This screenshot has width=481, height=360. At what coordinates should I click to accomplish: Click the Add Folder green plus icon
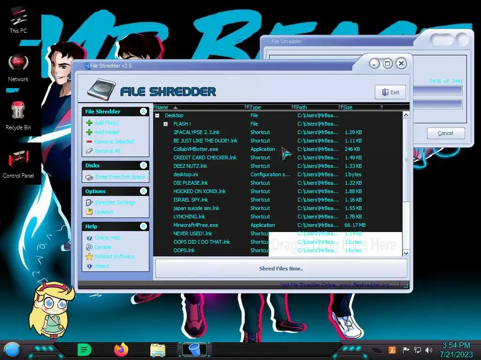pyautogui.click(x=89, y=132)
